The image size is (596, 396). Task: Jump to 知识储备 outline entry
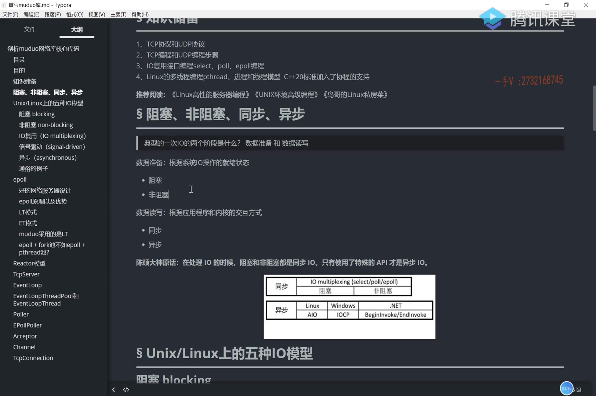coord(25,81)
